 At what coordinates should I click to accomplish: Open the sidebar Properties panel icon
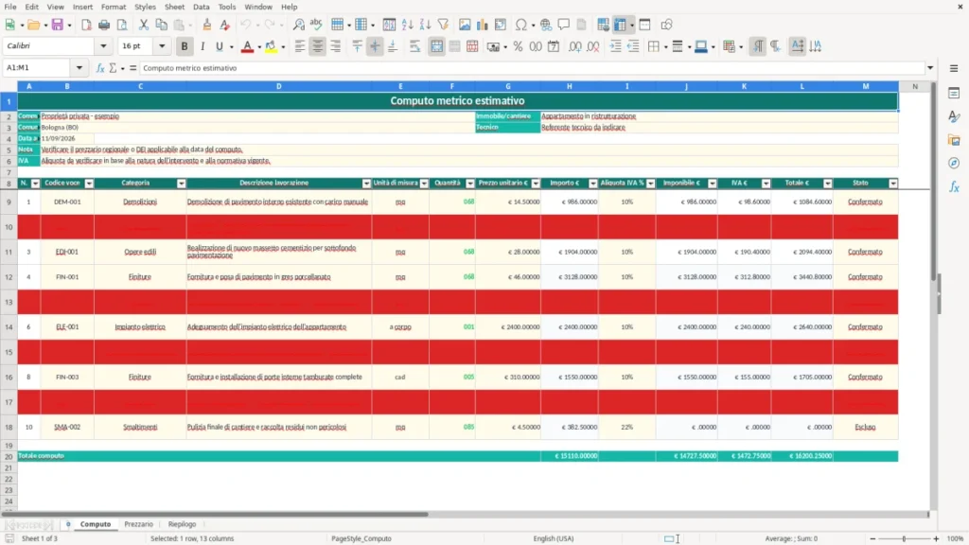[954, 93]
